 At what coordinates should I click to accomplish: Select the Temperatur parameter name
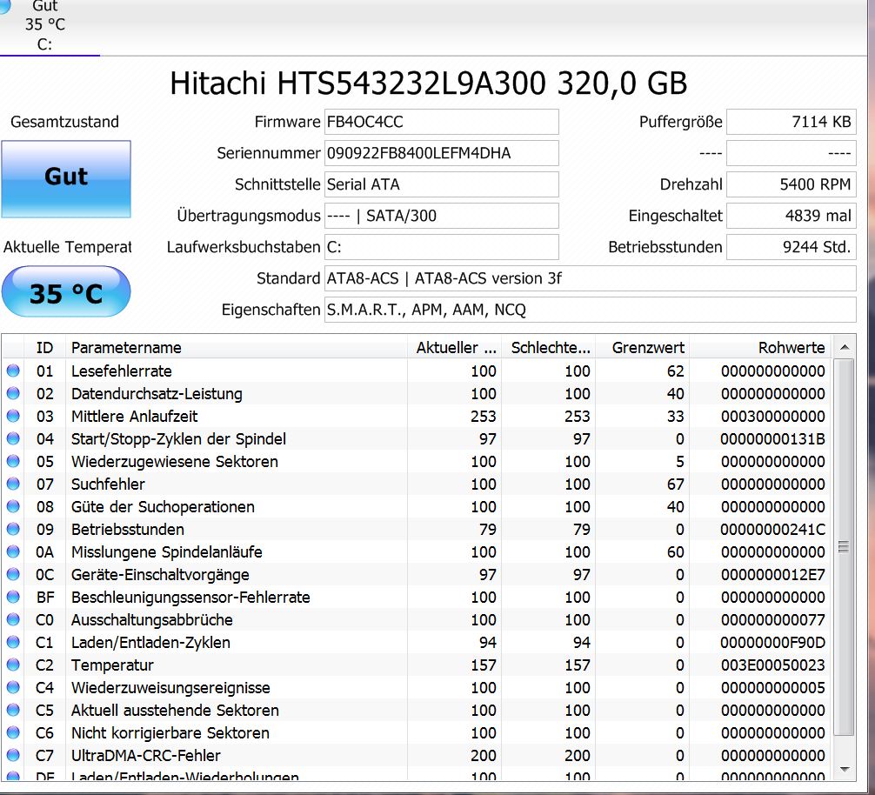click(112, 665)
